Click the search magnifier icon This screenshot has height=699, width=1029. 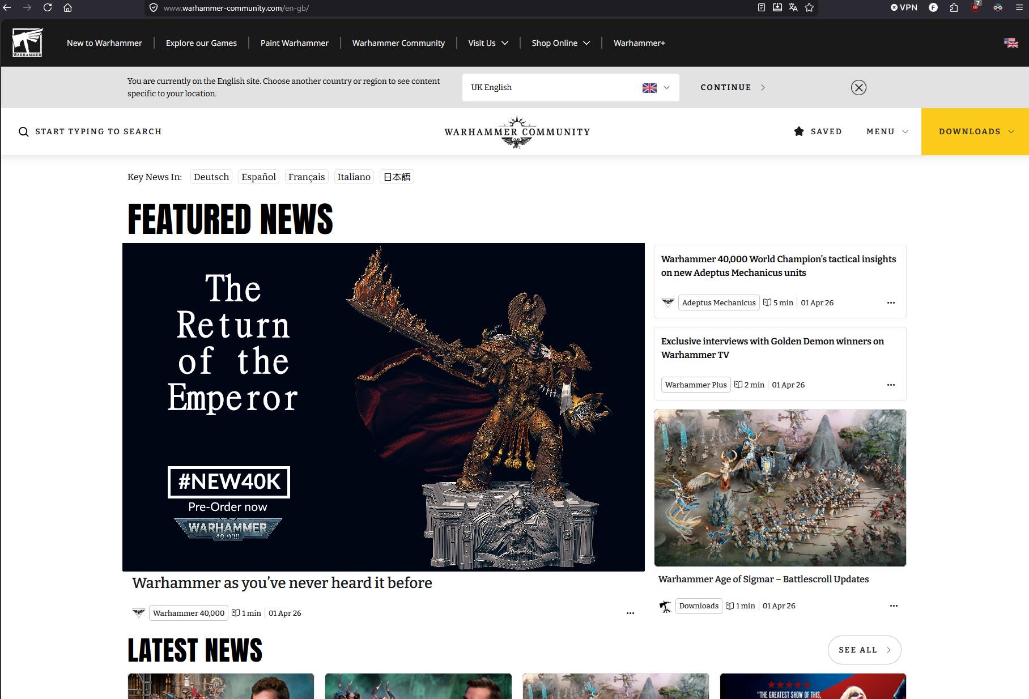23,132
